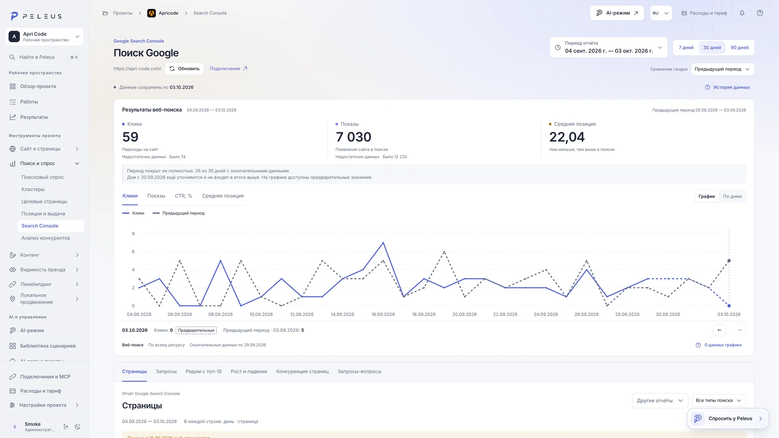Screen dimensions: 779x438
Task: Click the AI-режим button in header
Action: coord(617,13)
